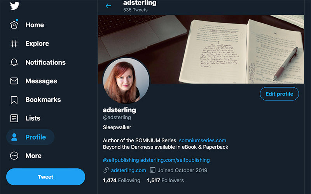Click the Twitter bird logo
Viewport: 311px width, 194px height.
(14, 5)
